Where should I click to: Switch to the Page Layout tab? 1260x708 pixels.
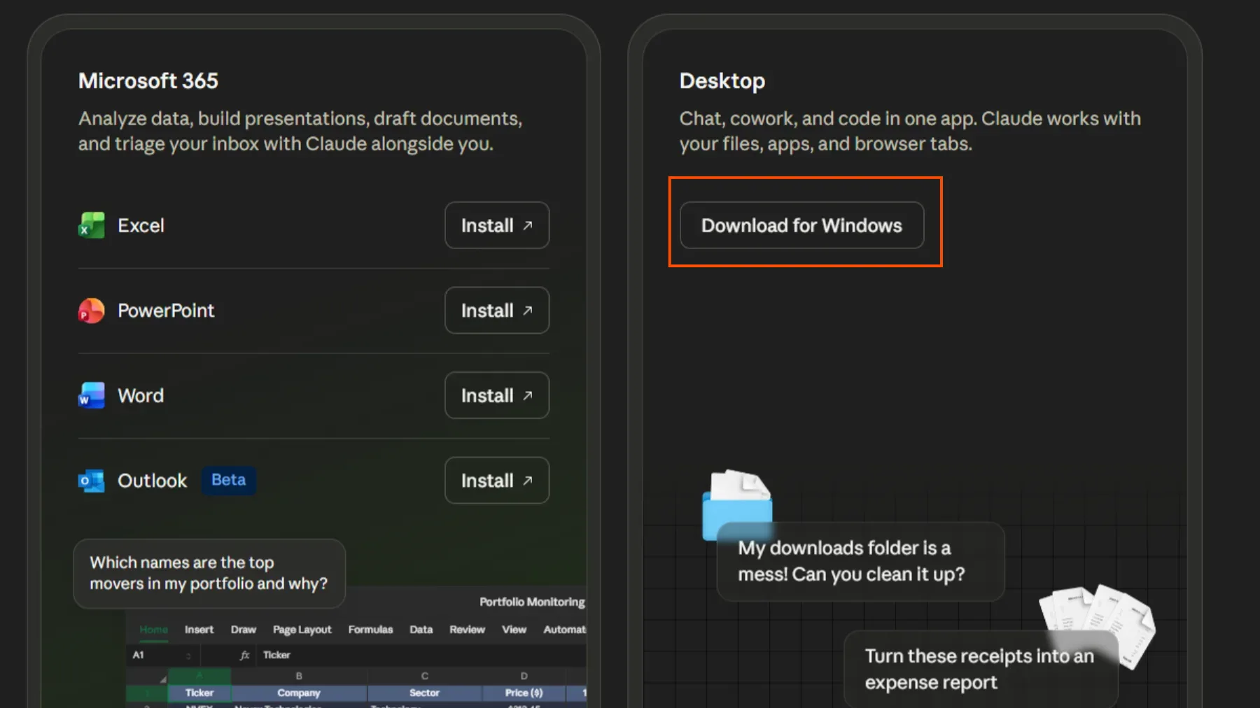pyautogui.click(x=302, y=630)
